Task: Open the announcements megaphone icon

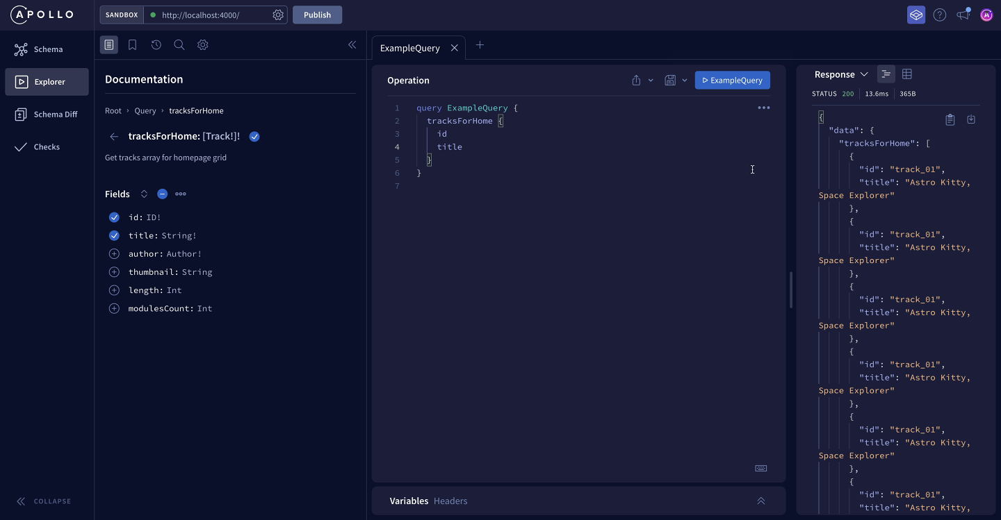Action: coord(963,15)
